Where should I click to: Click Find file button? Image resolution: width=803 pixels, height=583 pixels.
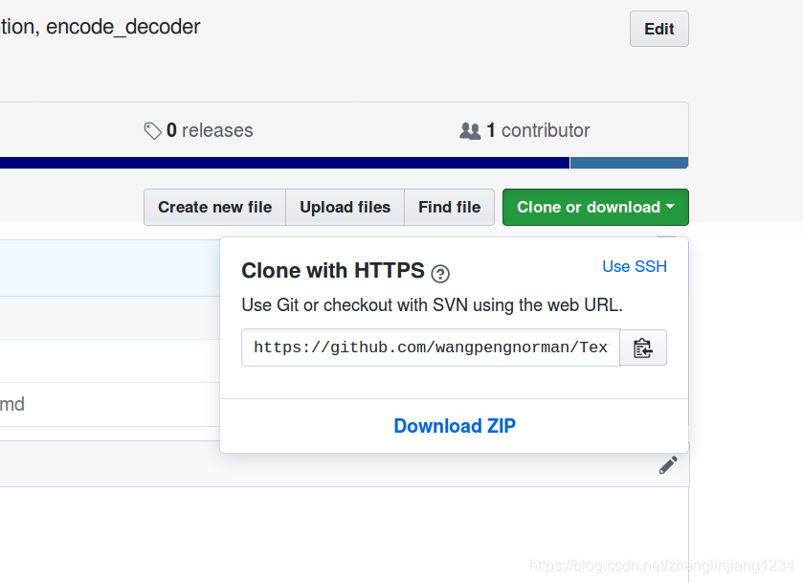(x=449, y=207)
